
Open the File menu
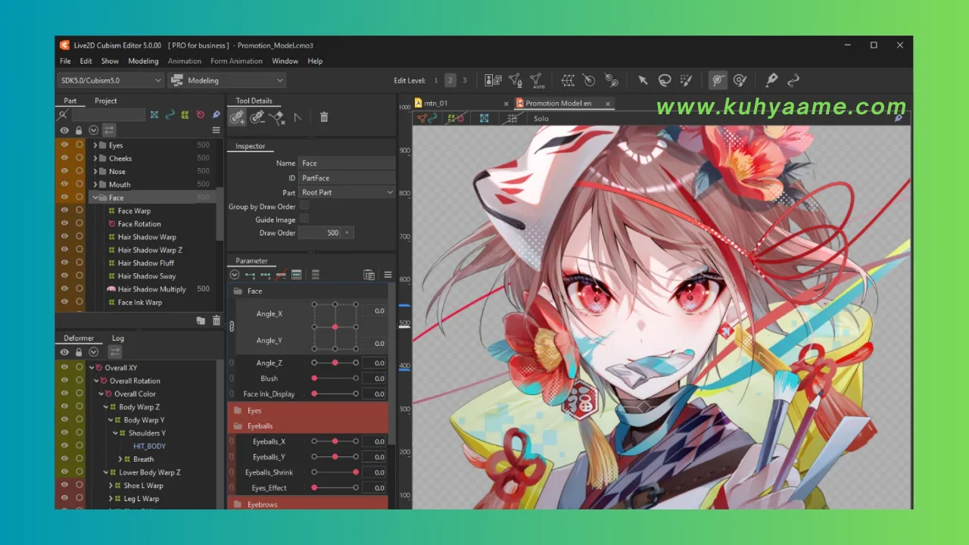[65, 61]
